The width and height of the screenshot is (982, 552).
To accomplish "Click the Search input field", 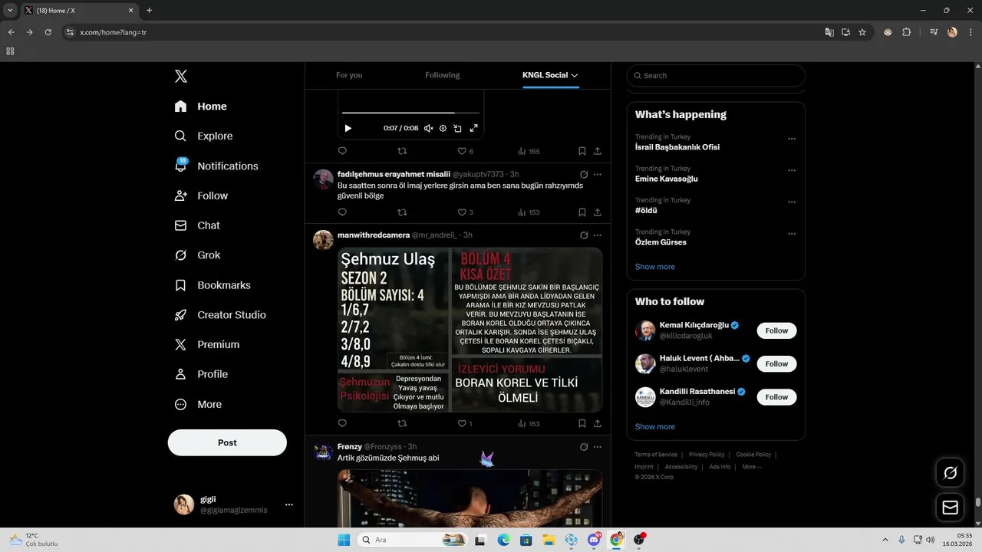I will 716,75.
